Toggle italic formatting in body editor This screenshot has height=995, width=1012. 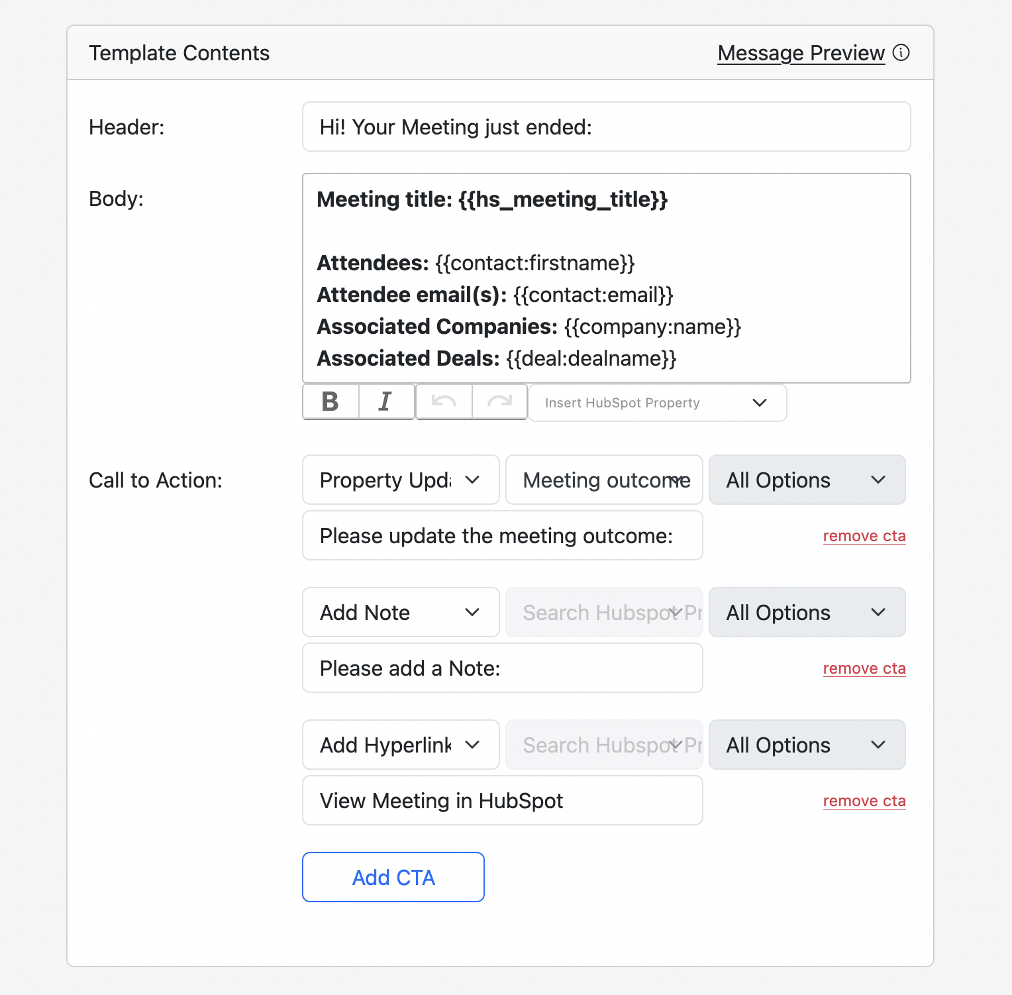(x=386, y=402)
